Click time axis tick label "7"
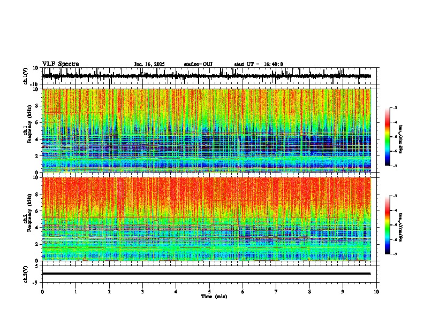The image size is (424, 327). (x=276, y=292)
